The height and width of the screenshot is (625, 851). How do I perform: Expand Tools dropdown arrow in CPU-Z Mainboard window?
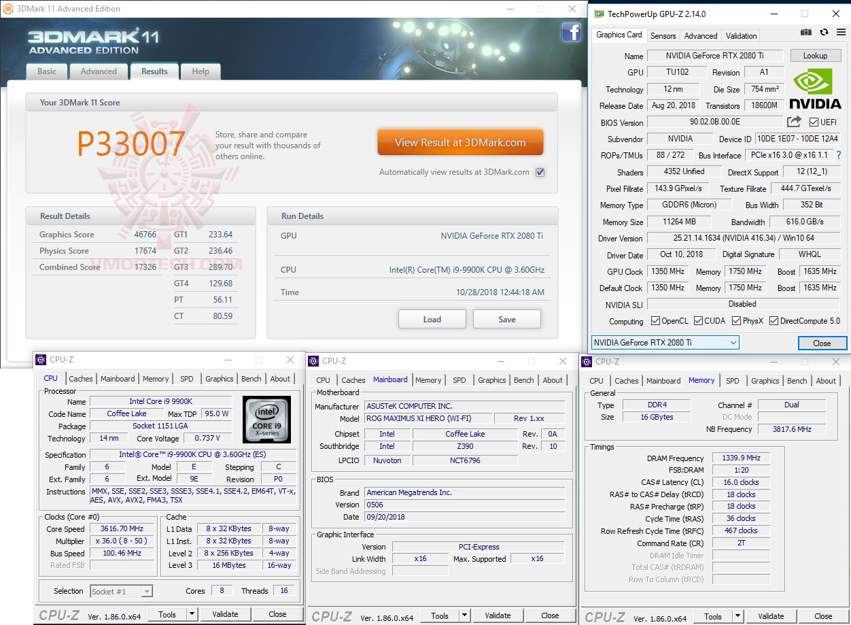point(464,615)
